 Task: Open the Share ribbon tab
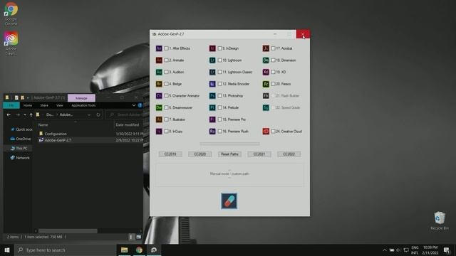[44, 105]
